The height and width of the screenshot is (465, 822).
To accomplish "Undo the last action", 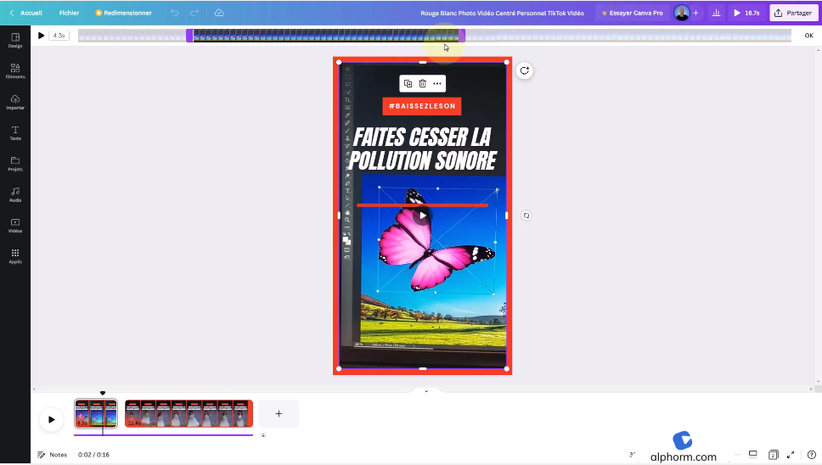I will [175, 13].
